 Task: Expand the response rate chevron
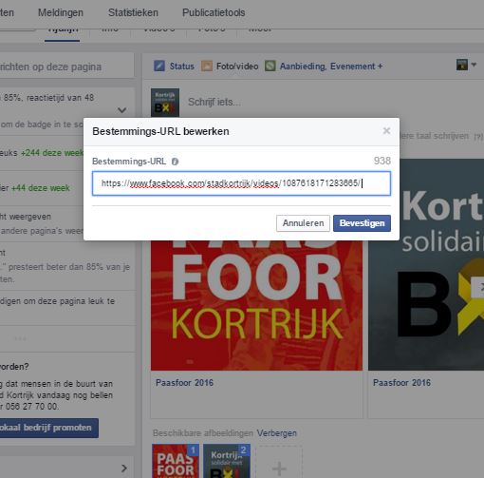[x=121, y=110]
